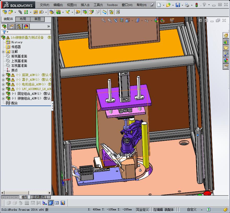The width and height of the screenshot is (230, 213).
Task: Open the PropertyManager tab icon
Action: pos(11,27)
